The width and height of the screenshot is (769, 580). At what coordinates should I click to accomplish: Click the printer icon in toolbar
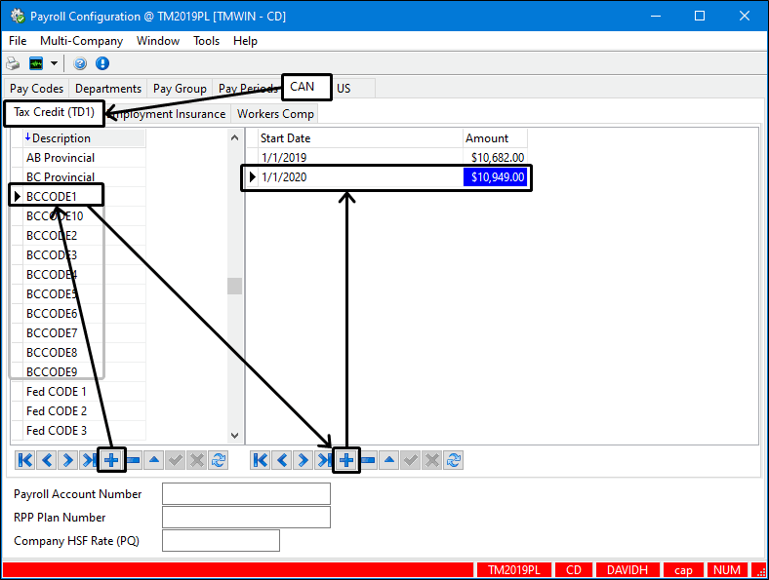coord(14,63)
